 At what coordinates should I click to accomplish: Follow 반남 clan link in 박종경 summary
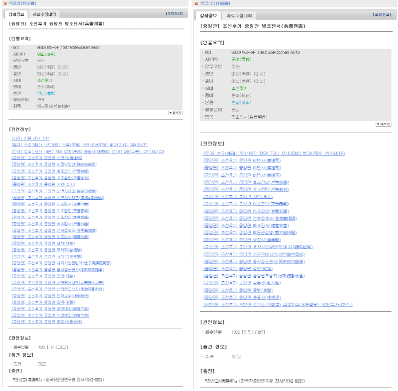tap(46, 93)
